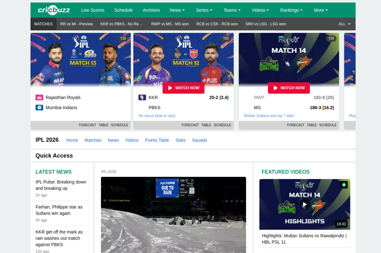Open FORECAST for the Rajasthan Royals match
381x253 pixels.
click(x=87, y=125)
